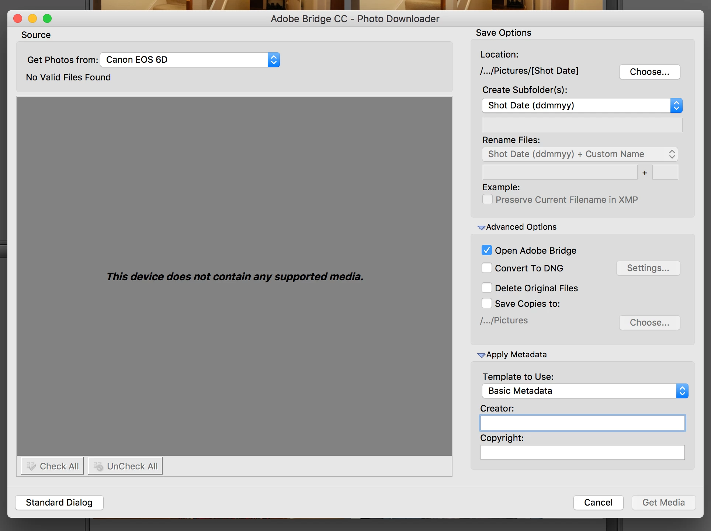Uncheck the Open Adobe Bridge checkbox

(487, 250)
